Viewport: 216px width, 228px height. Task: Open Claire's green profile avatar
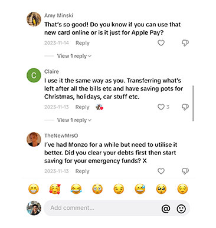click(x=34, y=75)
